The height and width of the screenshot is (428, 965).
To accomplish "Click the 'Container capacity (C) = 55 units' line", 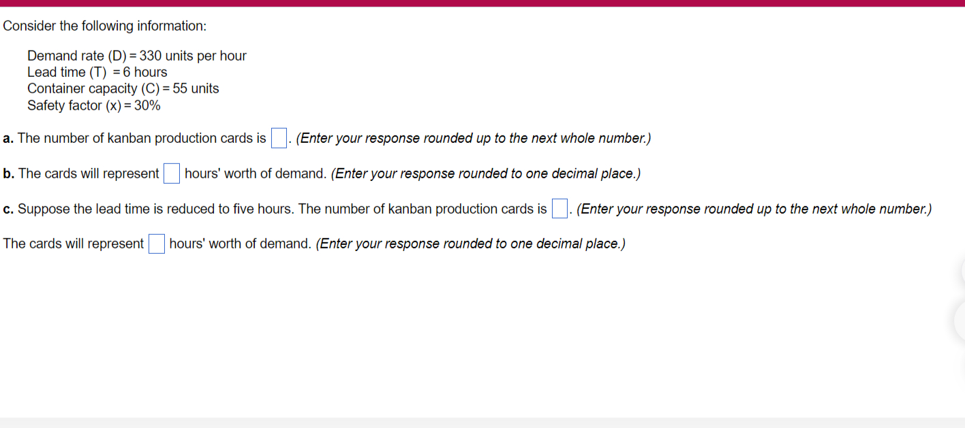I will click(123, 88).
